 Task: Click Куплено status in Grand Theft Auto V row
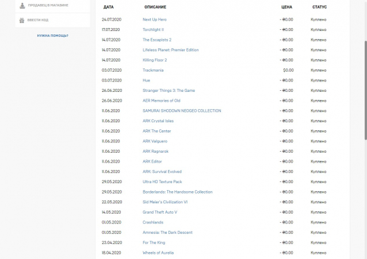318,212
